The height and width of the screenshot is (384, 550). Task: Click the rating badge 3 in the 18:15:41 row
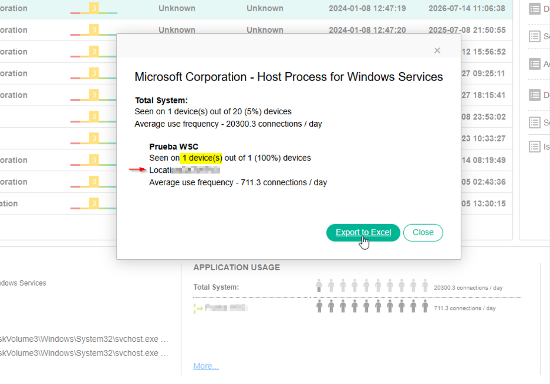pos(94,95)
